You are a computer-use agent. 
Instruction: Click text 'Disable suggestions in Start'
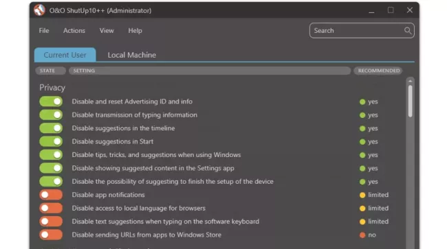113,141
